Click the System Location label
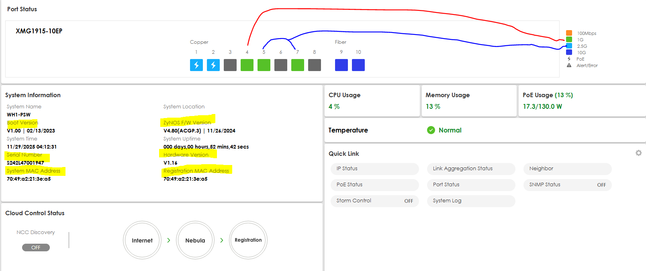This screenshot has width=646, height=271. tap(184, 106)
